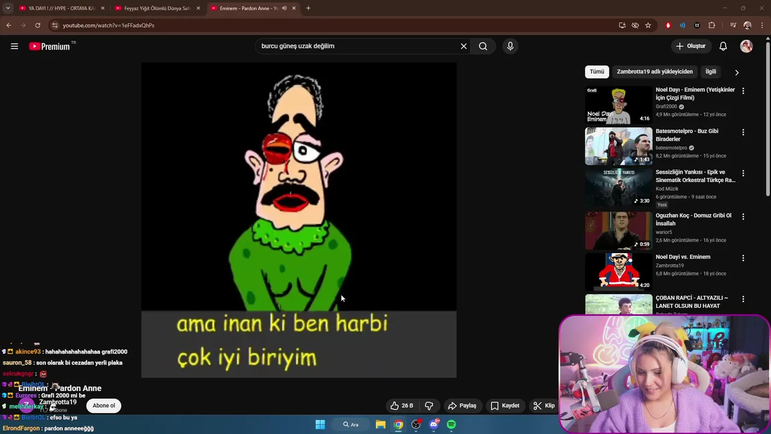Open Chrome three-dot menu
This screenshot has height=434, width=771.
pyautogui.click(x=762, y=25)
